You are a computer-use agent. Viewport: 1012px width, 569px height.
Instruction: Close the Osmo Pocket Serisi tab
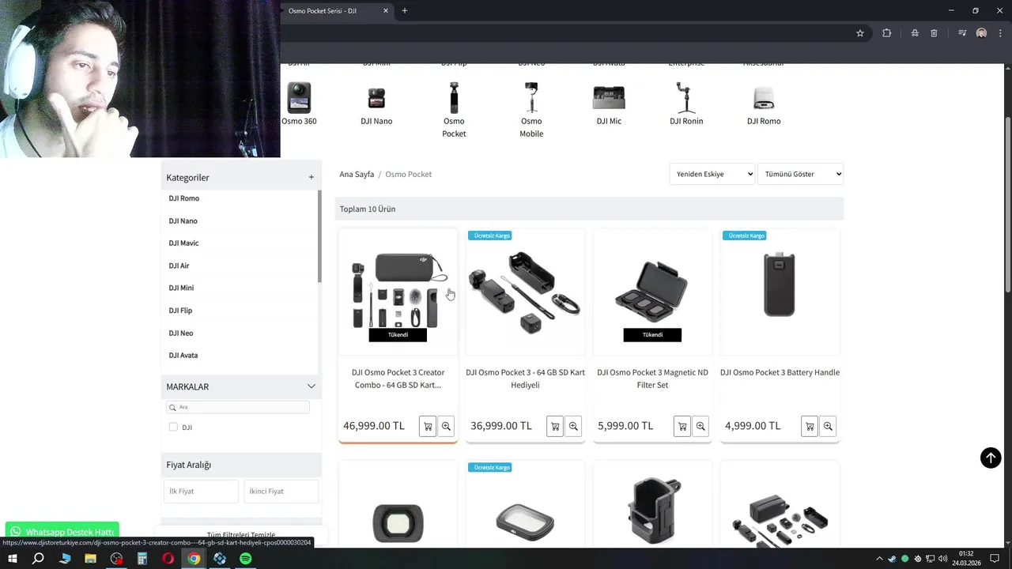386,11
